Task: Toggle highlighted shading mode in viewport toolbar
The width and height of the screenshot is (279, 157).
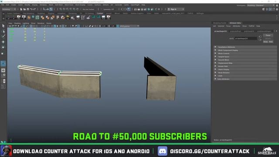Action: pyautogui.click(x=55, y=26)
